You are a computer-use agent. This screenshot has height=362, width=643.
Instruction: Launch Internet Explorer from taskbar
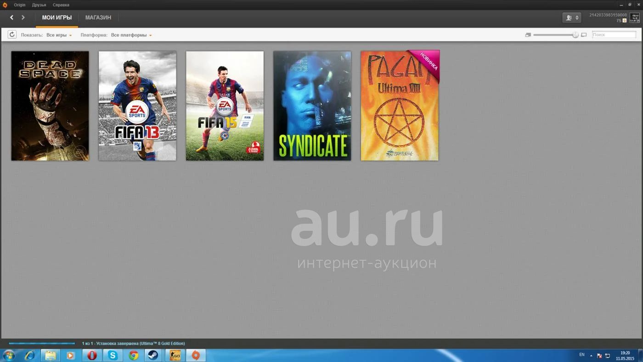[29, 355]
